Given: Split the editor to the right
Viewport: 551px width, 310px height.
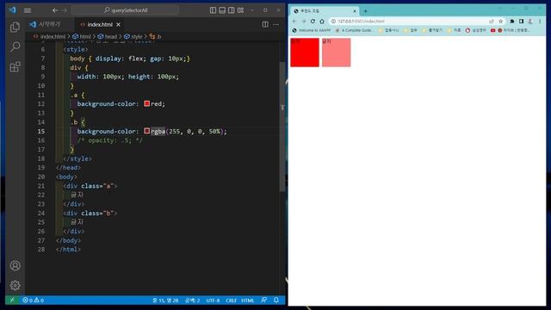Looking at the screenshot, I should point(265,24).
